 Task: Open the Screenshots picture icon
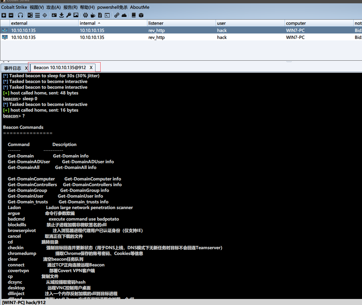click(x=76, y=15)
